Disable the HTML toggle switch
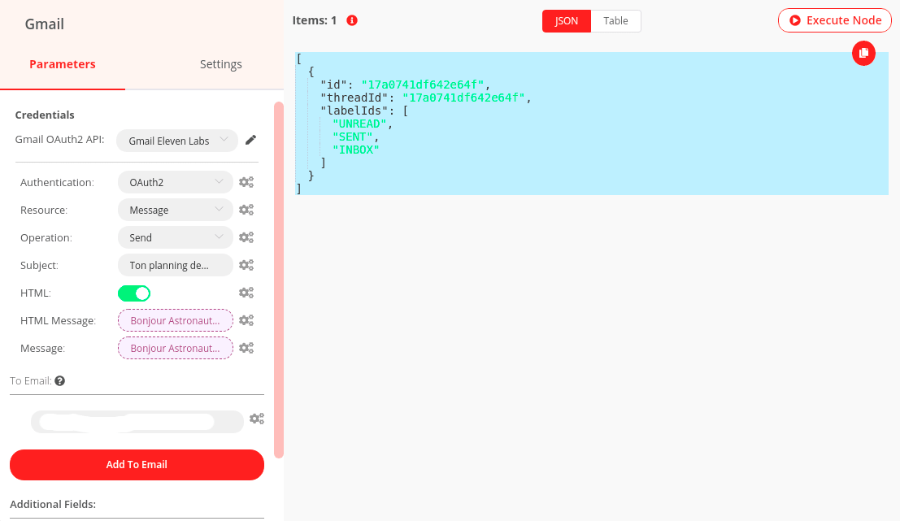 [134, 293]
